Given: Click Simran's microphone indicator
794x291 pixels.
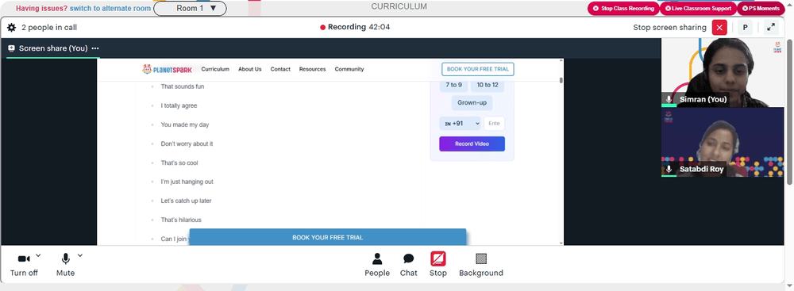Looking at the screenshot, I should tap(669, 100).
